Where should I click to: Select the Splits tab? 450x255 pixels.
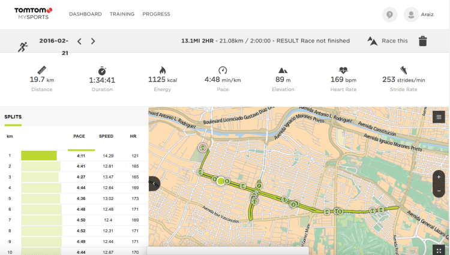[x=13, y=117]
